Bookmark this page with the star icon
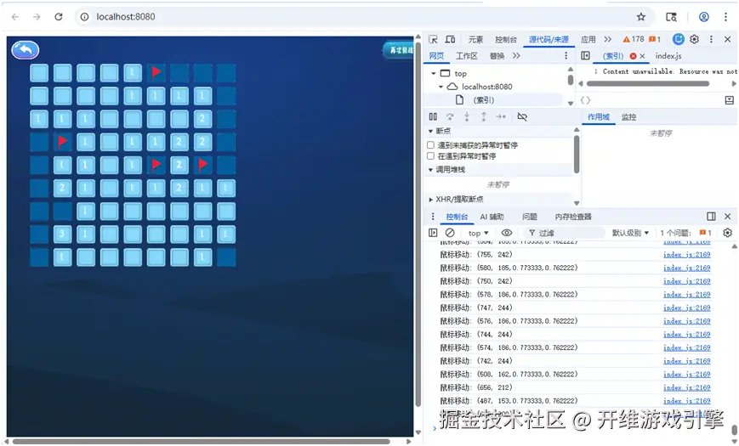 (641, 17)
